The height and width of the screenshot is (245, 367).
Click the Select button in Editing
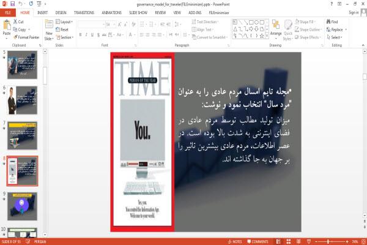coord(335,37)
